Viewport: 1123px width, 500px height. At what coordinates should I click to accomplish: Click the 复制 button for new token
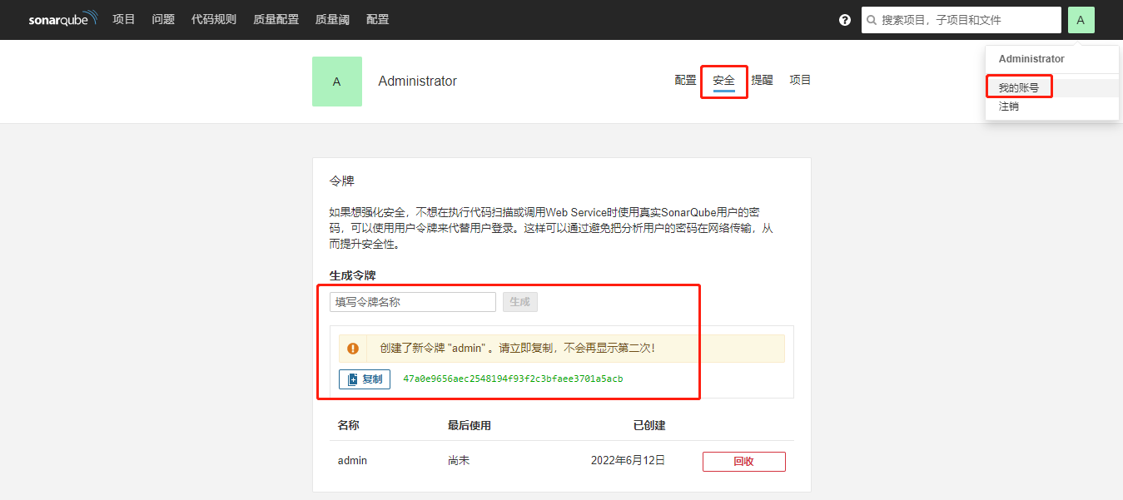click(x=365, y=379)
